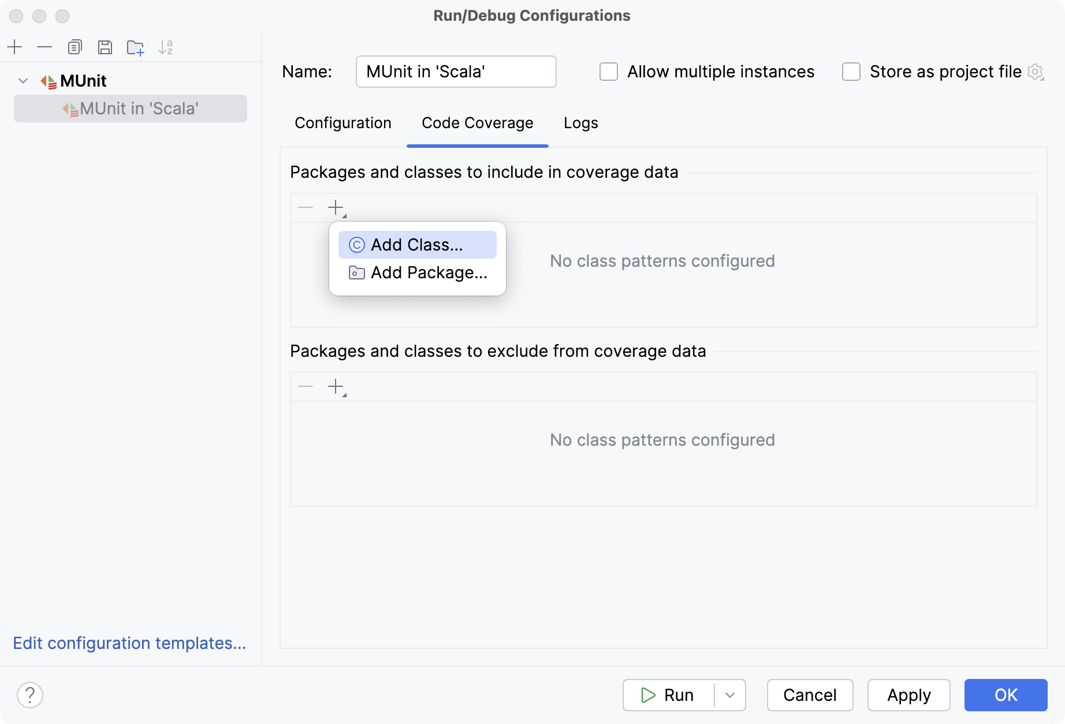Remove a pattern from the exclude coverage list
1065x724 pixels.
(x=305, y=386)
